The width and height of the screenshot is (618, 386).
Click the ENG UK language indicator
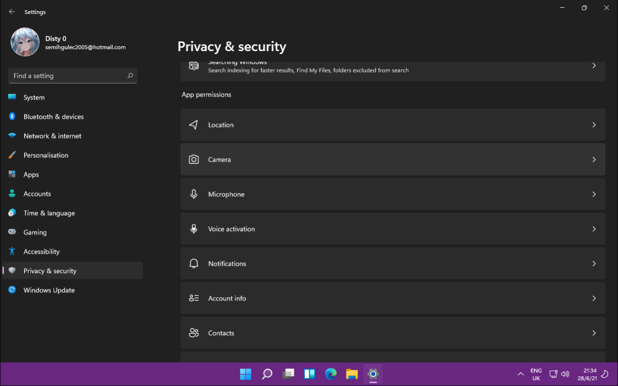(x=536, y=374)
